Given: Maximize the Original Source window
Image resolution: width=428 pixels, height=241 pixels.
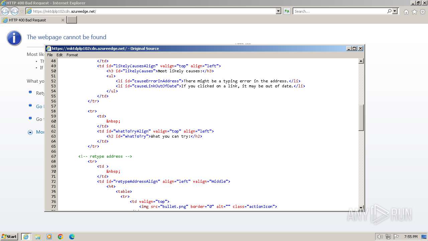Looking at the screenshot, I should click(354, 49).
